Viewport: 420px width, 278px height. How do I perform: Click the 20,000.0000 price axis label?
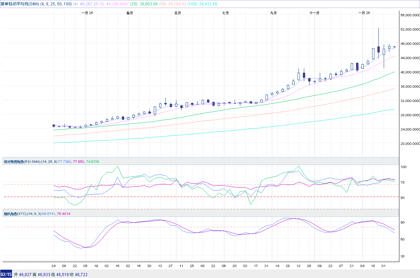click(409, 144)
